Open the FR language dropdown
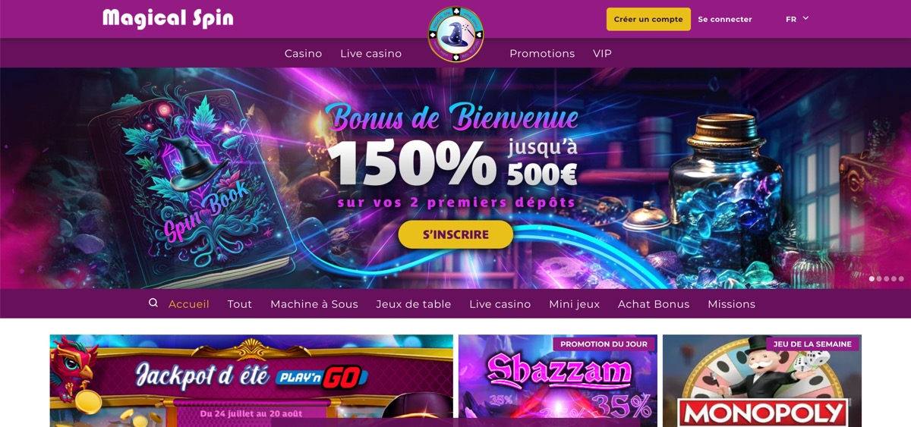Image resolution: width=911 pixels, height=427 pixels. pyautogui.click(x=797, y=19)
